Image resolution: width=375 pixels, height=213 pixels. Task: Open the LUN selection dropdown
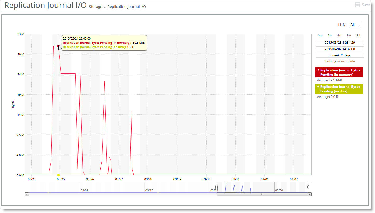[x=355, y=25]
